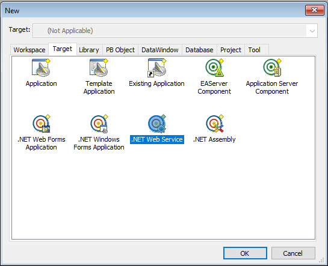Viewport: 328px width, 266px height.
Task: Open the Library tab
Action: click(x=89, y=50)
